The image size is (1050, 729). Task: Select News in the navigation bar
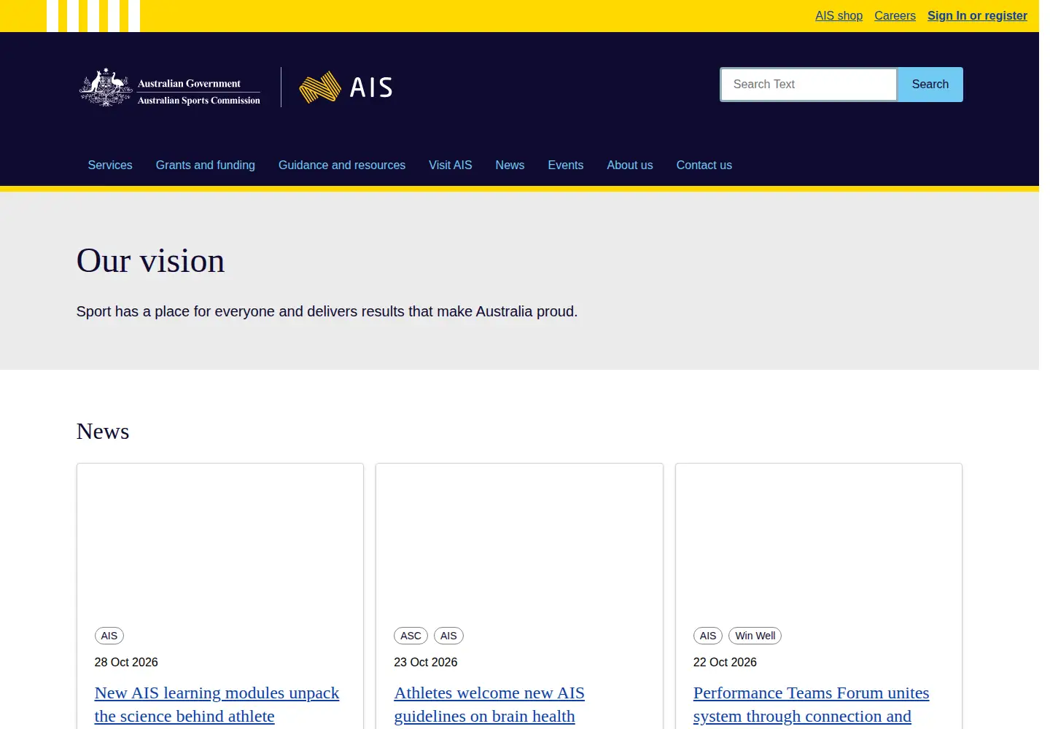[x=510, y=165]
